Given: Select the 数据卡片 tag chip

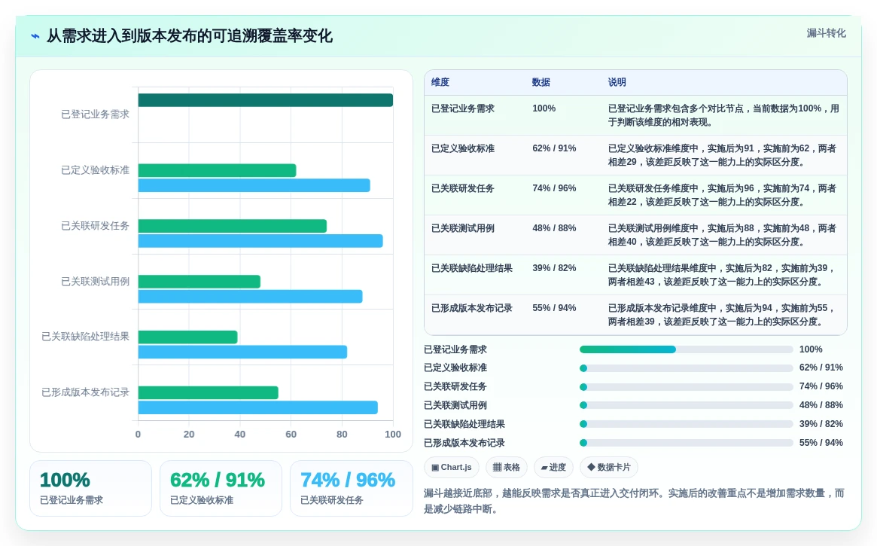Looking at the screenshot, I should click(609, 467).
